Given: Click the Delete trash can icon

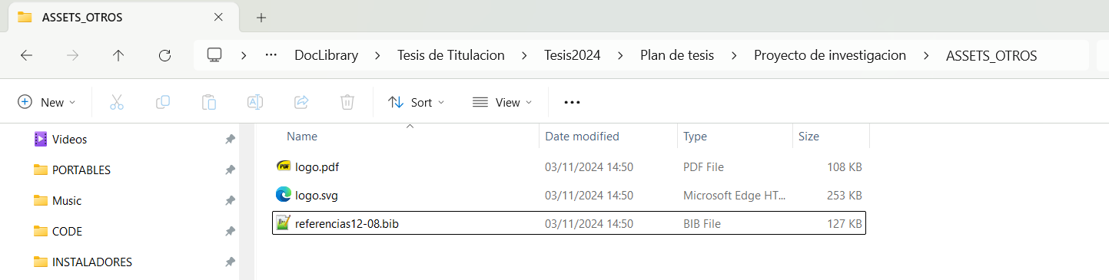Looking at the screenshot, I should tap(347, 102).
